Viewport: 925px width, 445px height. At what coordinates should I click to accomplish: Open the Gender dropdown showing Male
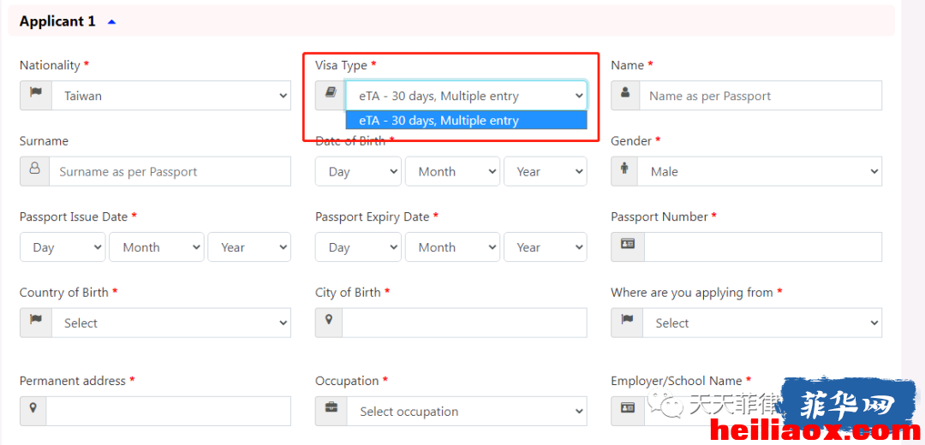[x=760, y=171]
